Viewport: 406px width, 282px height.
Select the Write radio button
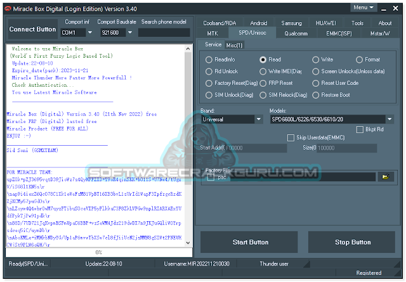tap(316, 60)
